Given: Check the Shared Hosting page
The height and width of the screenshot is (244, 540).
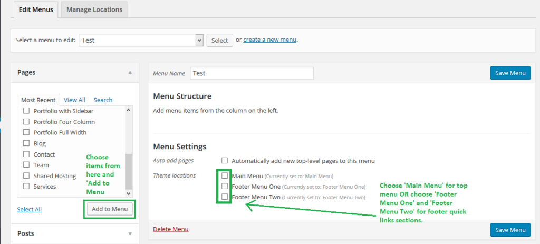Looking at the screenshot, I should pyautogui.click(x=26, y=176).
